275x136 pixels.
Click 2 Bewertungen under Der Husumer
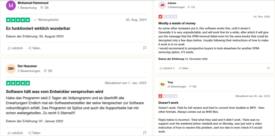29,71
